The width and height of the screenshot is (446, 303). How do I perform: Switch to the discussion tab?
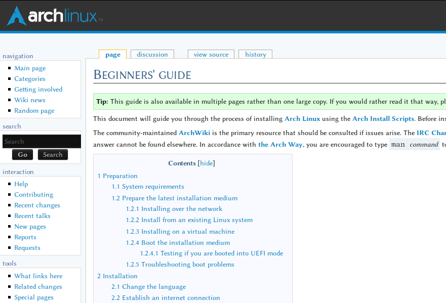tap(152, 54)
